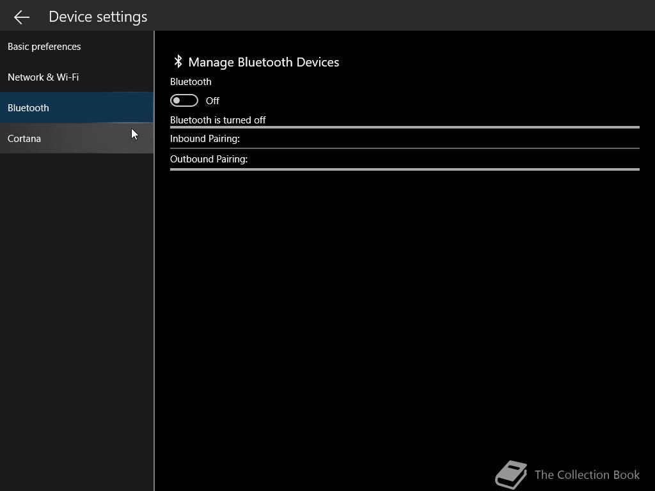The height and width of the screenshot is (491, 655).
Task: Click the Manage Bluetooth Devices heading
Action: pos(264,62)
